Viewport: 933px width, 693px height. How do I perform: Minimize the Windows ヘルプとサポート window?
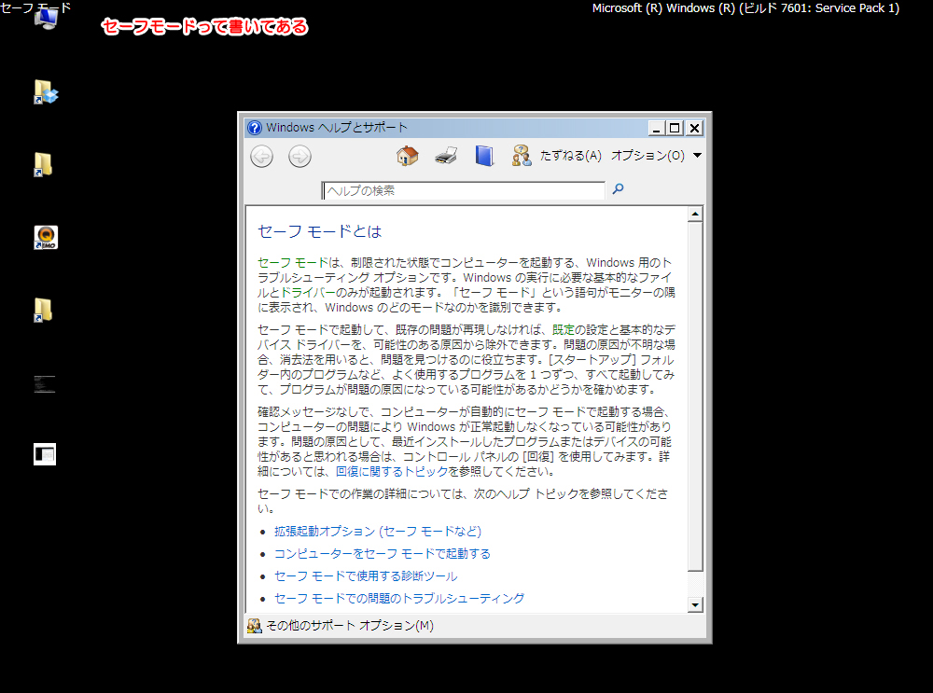click(656, 128)
